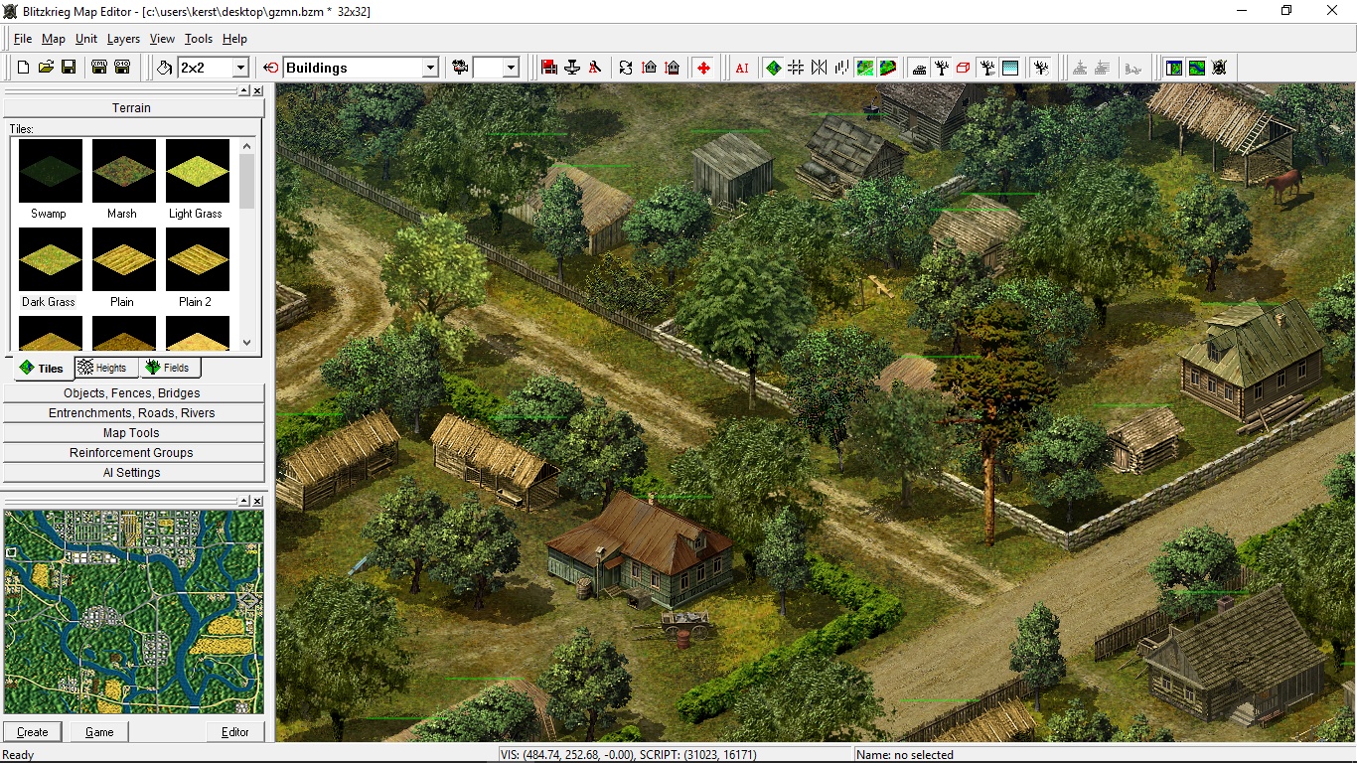The height and width of the screenshot is (763, 1357).
Task: Click the fill bucket brush icon
Action: [x=164, y=68]
